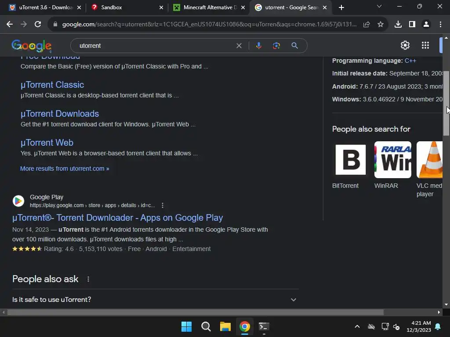450x337 pixels.
Task: Open the µTorrent Classic link
Action: (52, 85)
